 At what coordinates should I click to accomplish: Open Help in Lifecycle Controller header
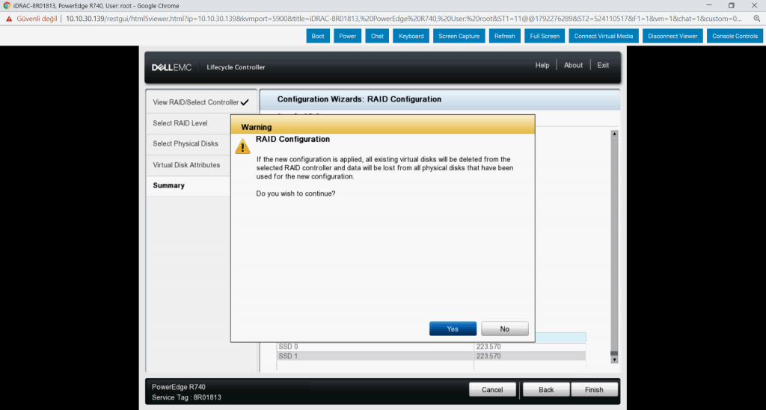point(542,66)
